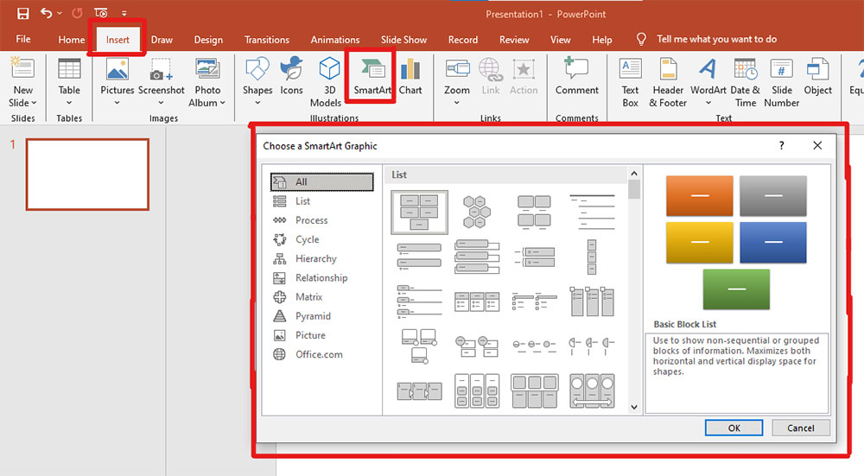Click the WordArt icon
This screenshot has width=864, height=476.
(x=708, y=77)
